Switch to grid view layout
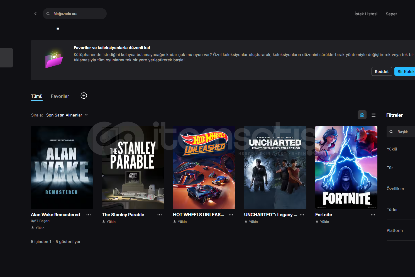 (x=362, y=115)
